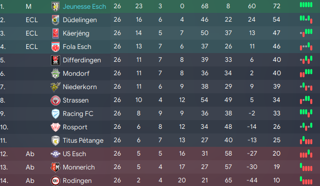
Task: Click the Rodingen club crest
Action: coord(56,181)
